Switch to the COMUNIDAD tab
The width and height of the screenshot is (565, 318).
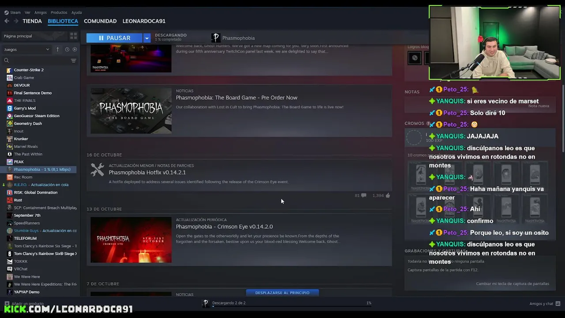tap(100, 21)
